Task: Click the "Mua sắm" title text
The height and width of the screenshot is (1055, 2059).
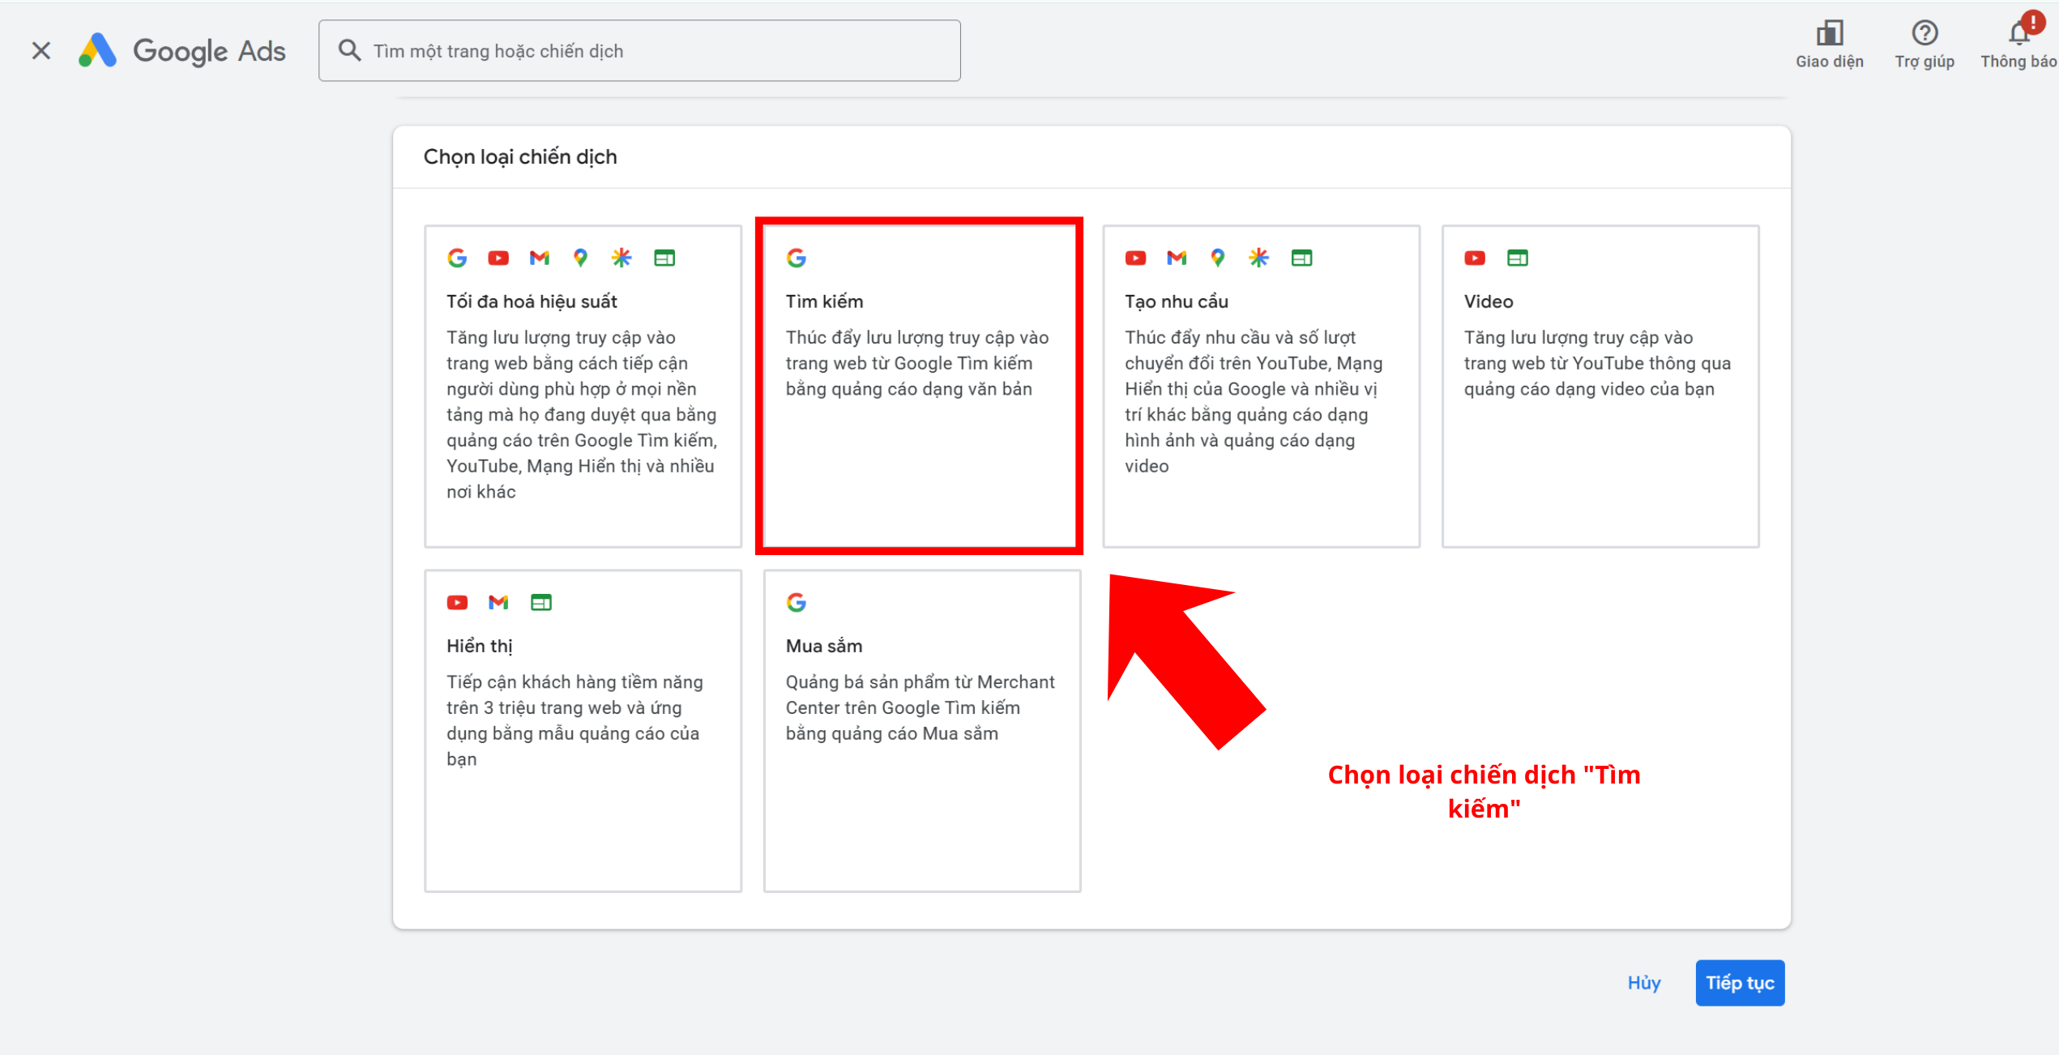Action: coord(824,646)
